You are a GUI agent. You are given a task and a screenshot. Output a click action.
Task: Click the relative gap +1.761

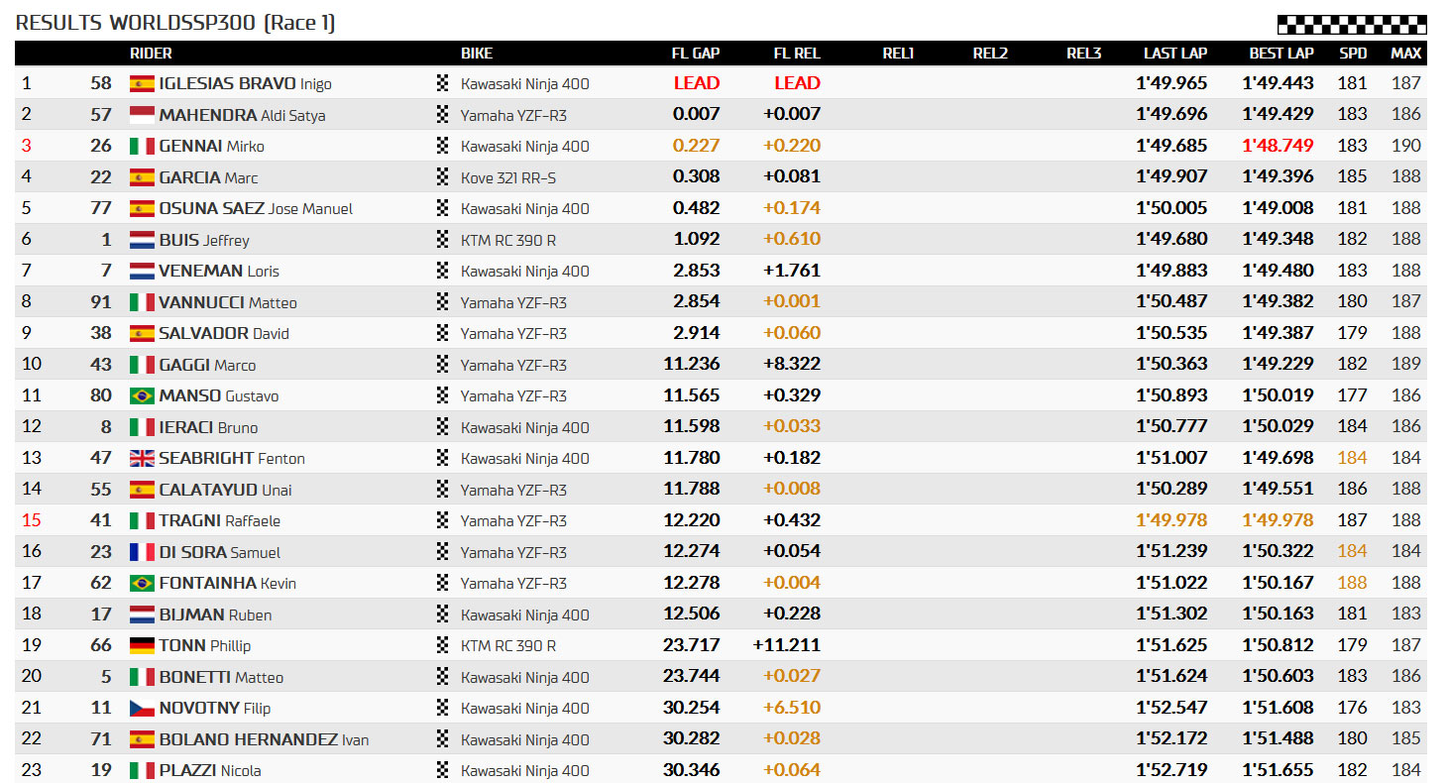(792, 271)
